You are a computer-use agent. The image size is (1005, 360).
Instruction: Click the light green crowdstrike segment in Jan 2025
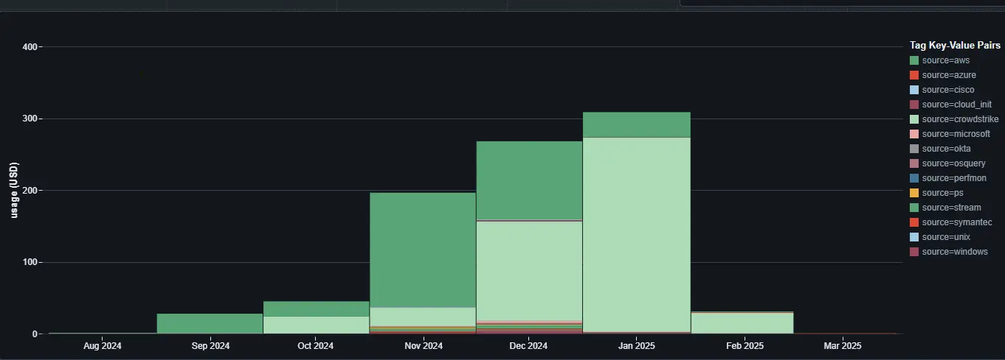pos(636,234)
